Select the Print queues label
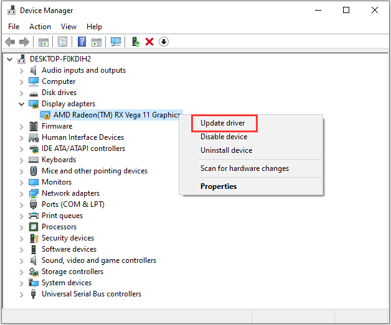Viewport: 391px width, 325px height. pos(62,216)
